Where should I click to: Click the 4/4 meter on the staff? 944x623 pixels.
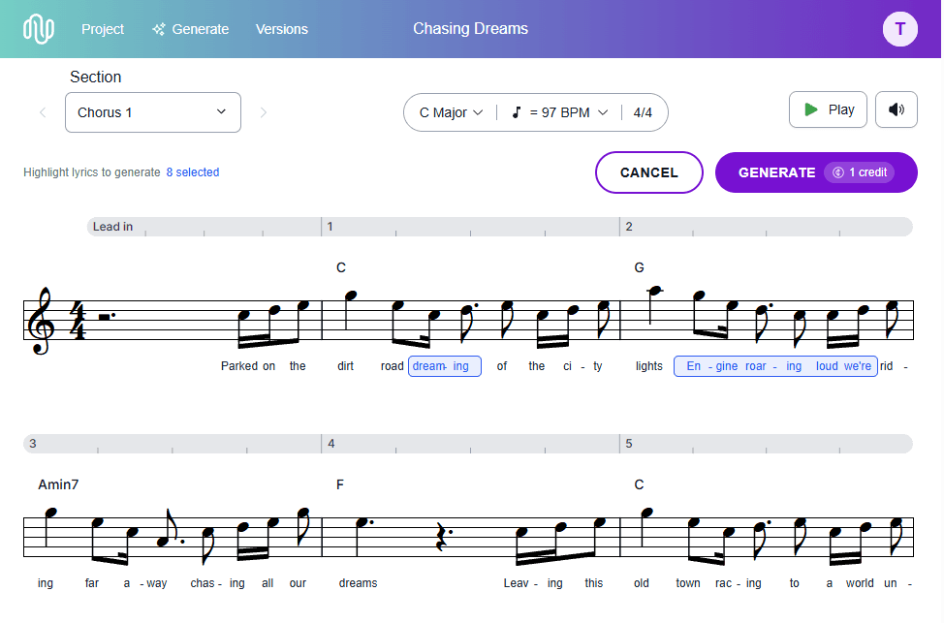point(79,321)
